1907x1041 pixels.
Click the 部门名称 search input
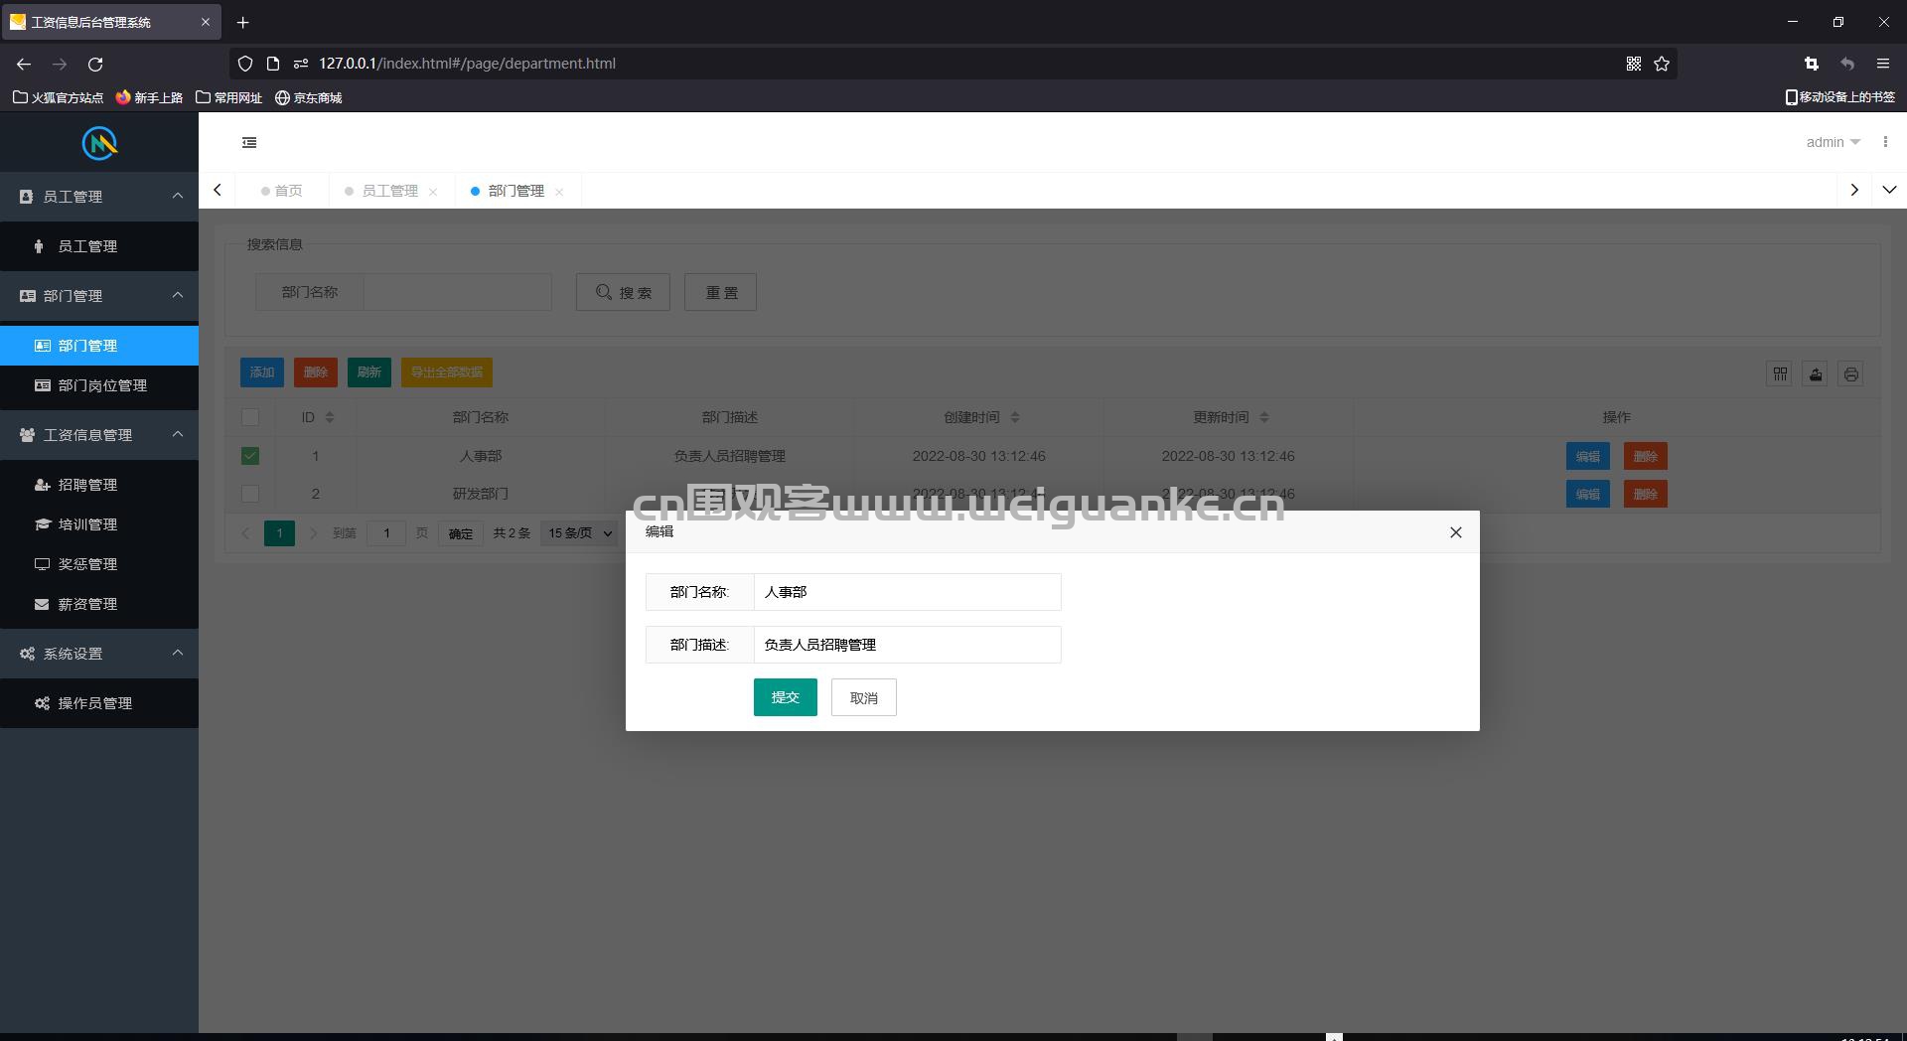pyautogui.click(x=457, y=292)
